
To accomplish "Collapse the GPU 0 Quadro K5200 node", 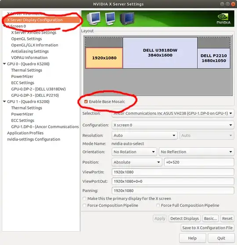I will [x=4, y=64].
